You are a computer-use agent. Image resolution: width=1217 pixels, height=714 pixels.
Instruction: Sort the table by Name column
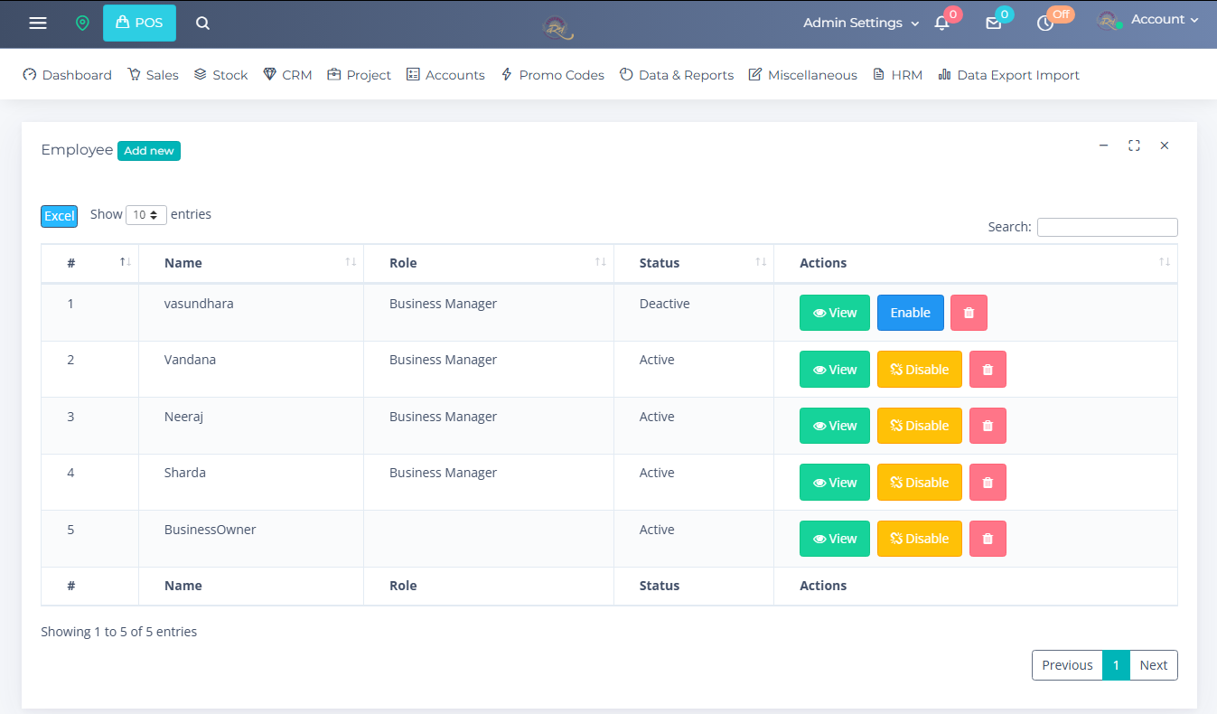click(250, 263)
